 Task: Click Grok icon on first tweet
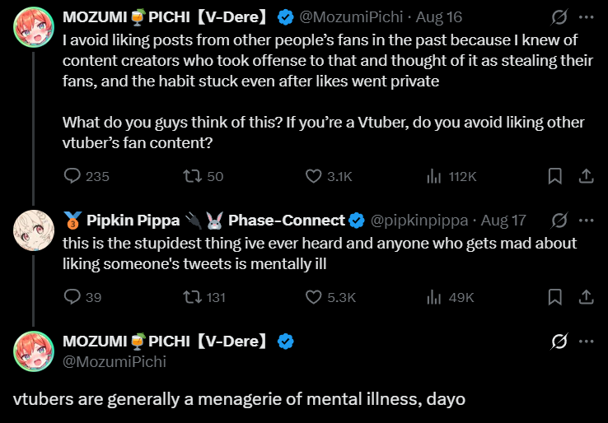tap(559, 17)
